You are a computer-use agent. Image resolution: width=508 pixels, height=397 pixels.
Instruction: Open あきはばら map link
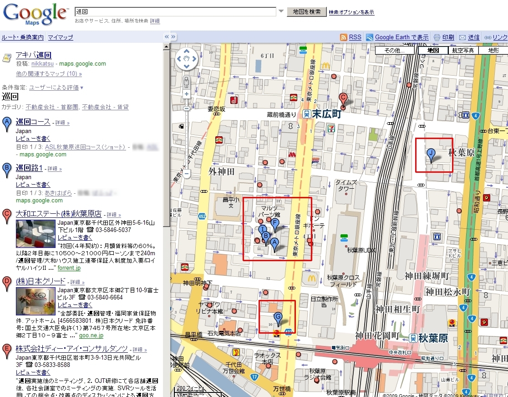pyautogui.click(x=58, y=193)
